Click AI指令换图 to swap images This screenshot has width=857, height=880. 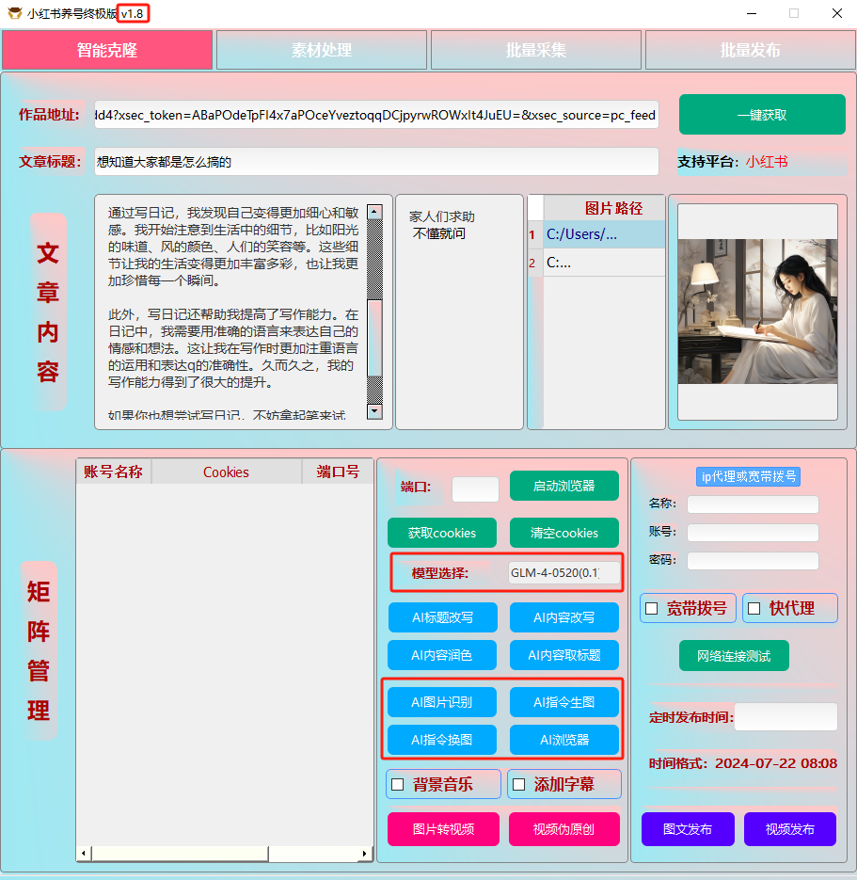[x=441, y=739]
